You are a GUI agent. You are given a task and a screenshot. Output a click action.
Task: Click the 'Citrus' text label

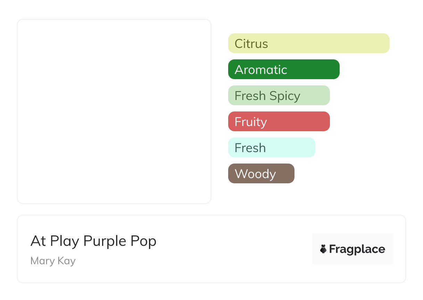point(251,44)
